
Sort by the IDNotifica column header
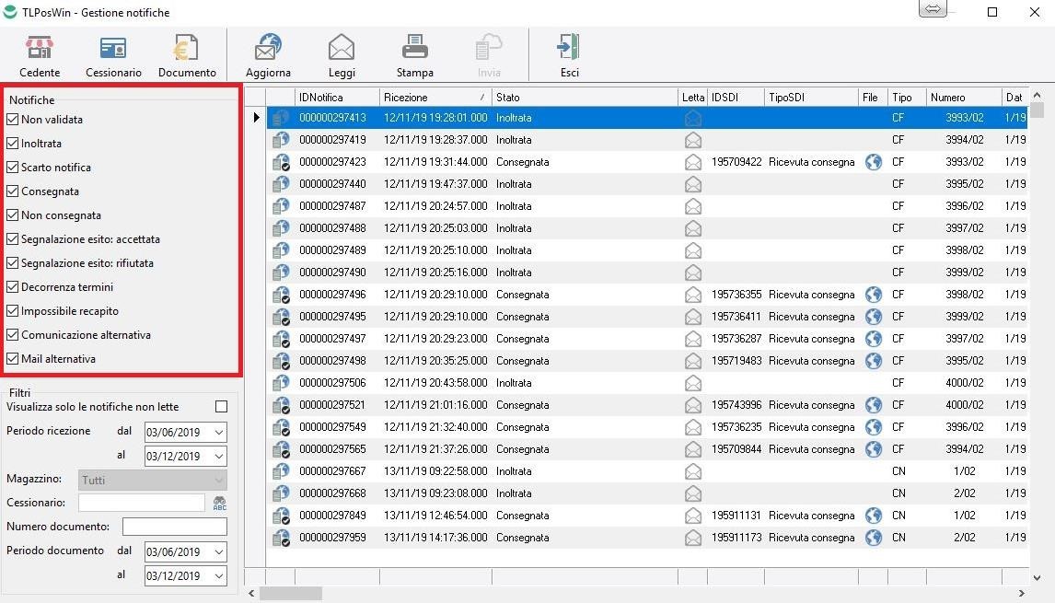[336, 98]
